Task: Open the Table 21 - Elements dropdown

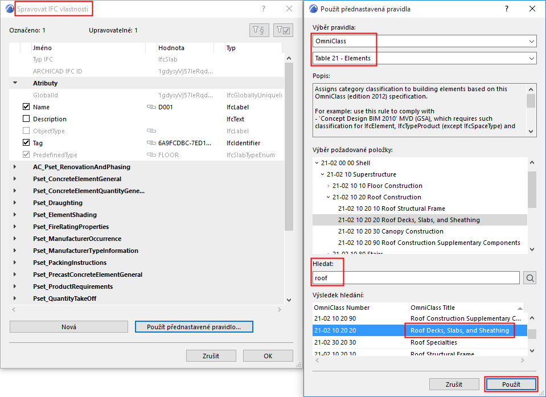Action: click(424, 58)
